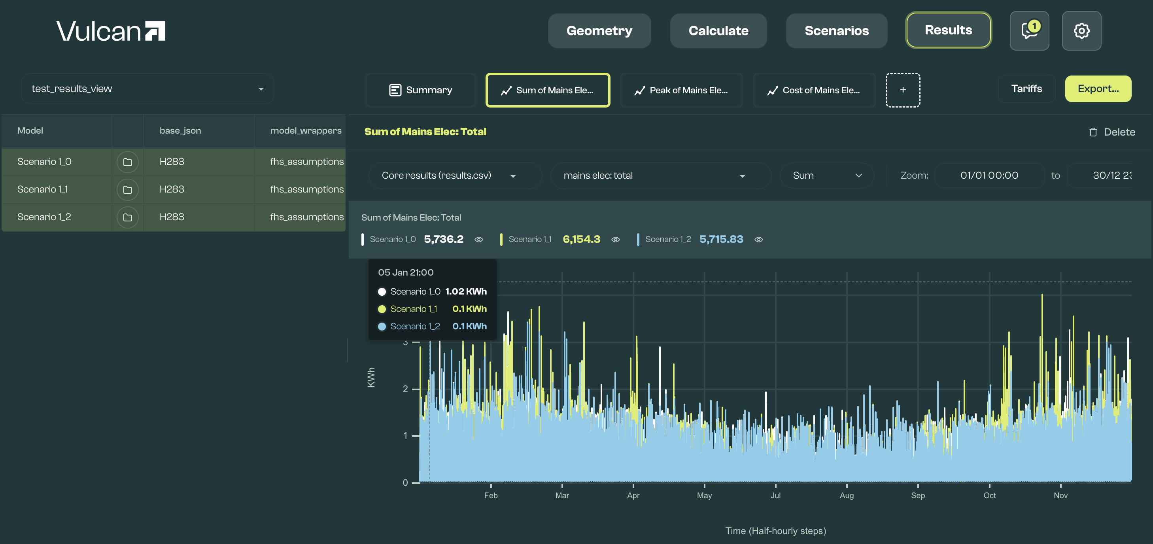
Task: Switch to the Summary tab
Action: pyautogui.click(x=420, y=90)
